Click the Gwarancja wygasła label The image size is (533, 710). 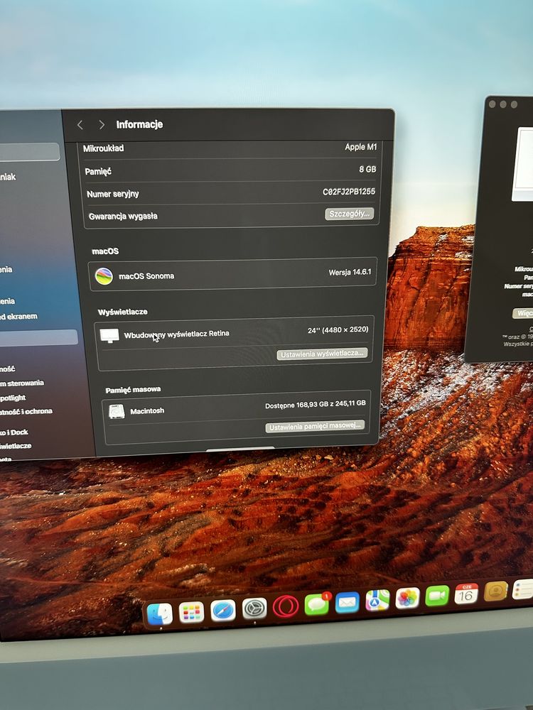point(123,216)
